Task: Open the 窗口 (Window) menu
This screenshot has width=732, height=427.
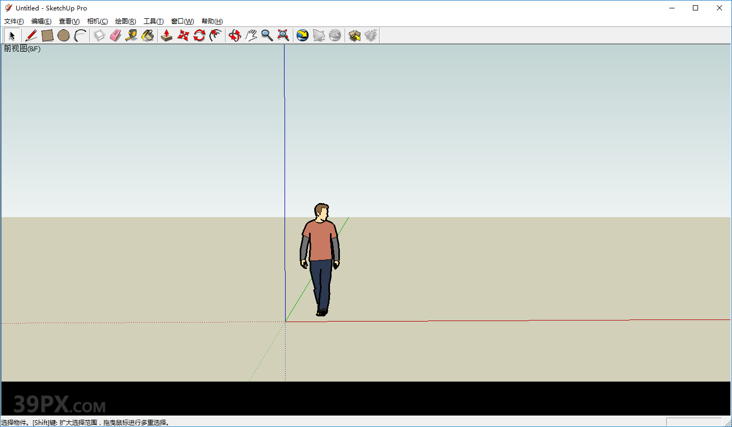Action: click(x=182, y=21)
